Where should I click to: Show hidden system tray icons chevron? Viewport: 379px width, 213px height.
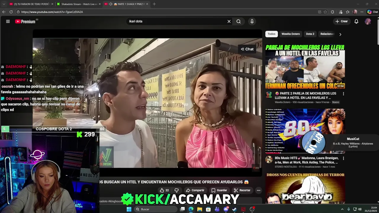pos(342,209)
